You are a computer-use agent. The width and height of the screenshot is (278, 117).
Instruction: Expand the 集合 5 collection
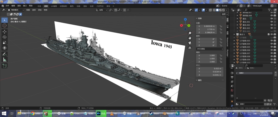234,34
